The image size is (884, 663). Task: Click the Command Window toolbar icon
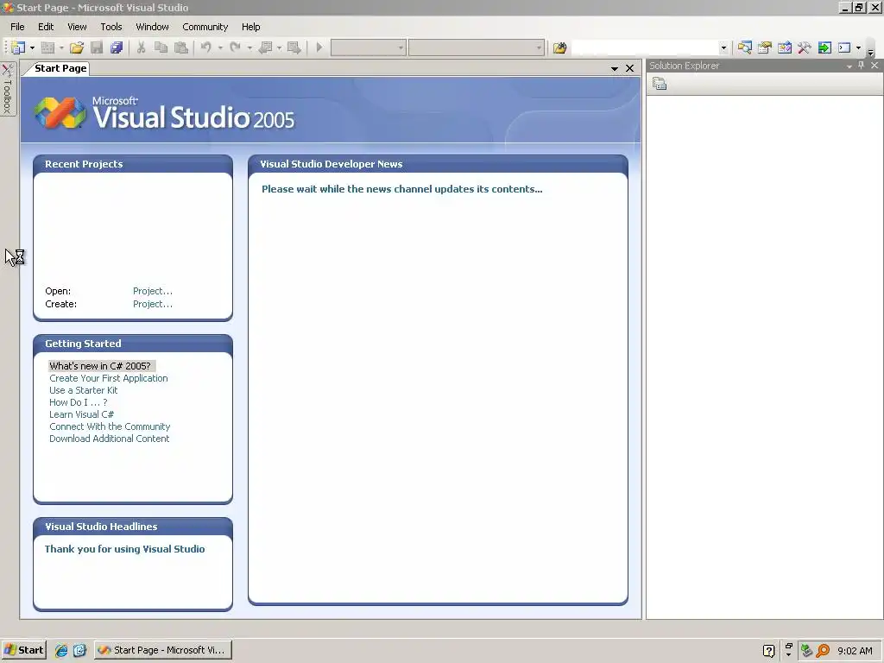pyautogui.click(x=844, y=48)
